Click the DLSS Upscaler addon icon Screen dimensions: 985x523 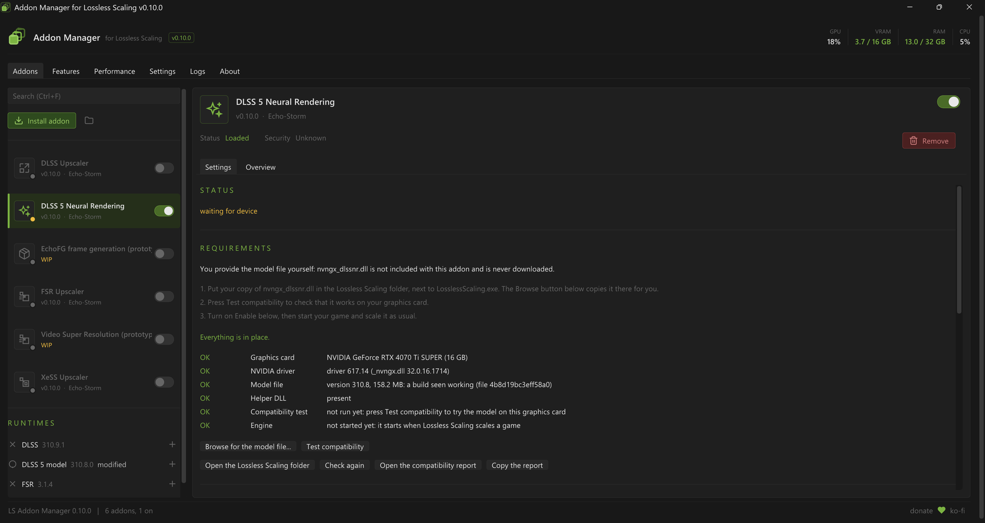(x=24, y=168)
